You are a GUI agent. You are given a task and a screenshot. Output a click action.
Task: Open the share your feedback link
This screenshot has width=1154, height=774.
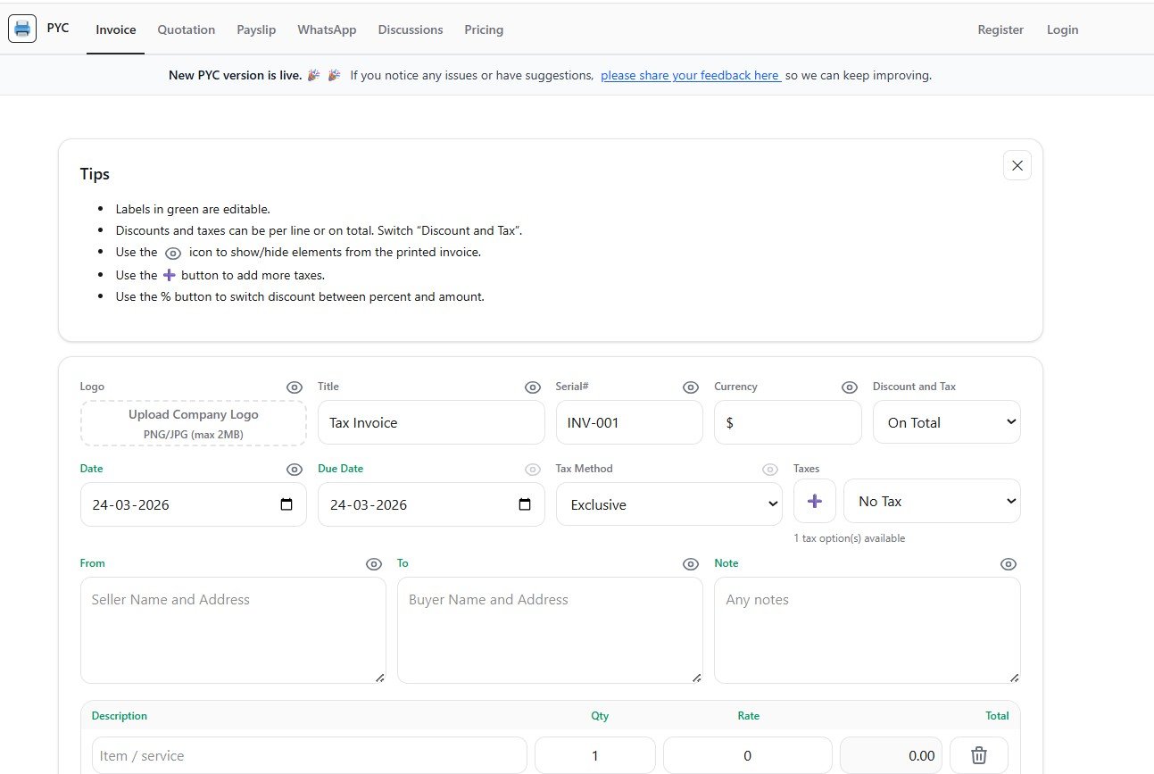[691, 76]
